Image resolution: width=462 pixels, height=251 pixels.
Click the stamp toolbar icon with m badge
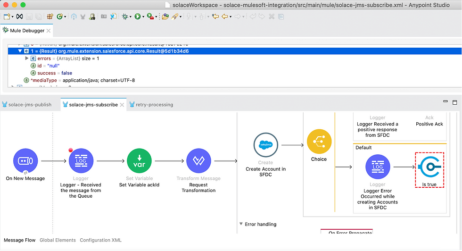click(92, 17)
